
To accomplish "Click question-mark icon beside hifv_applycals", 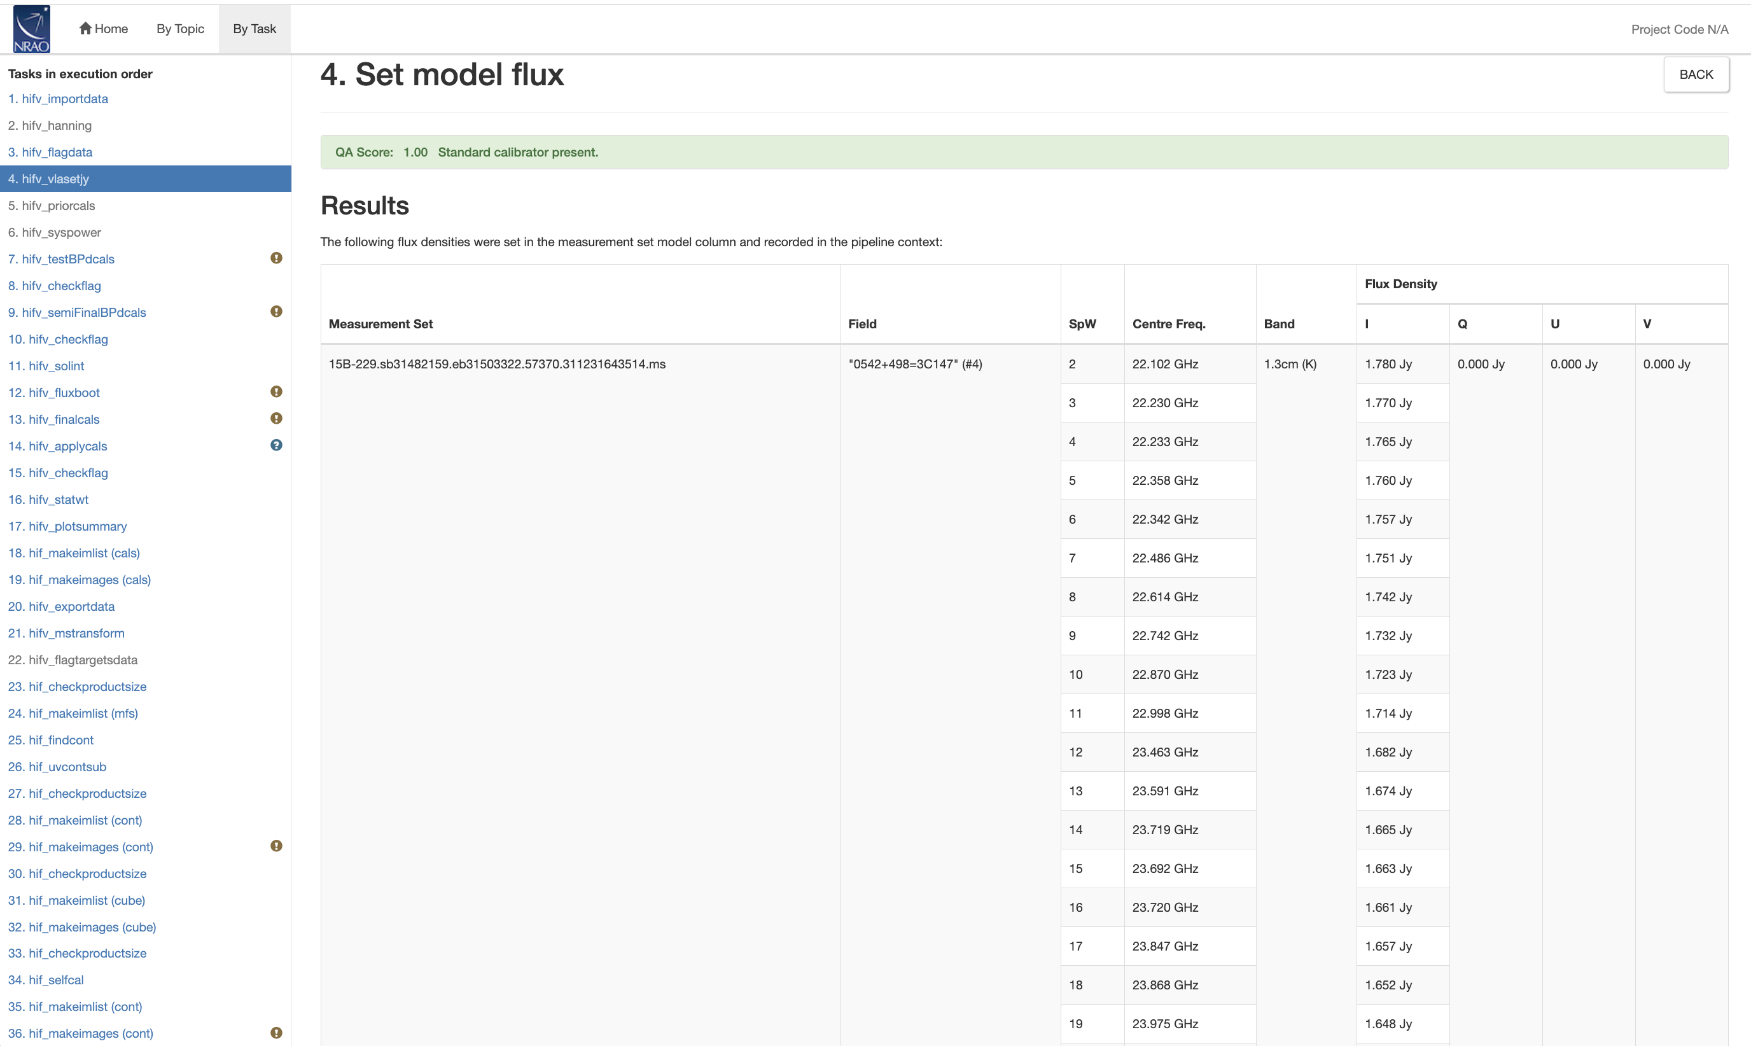I will 276,445.
